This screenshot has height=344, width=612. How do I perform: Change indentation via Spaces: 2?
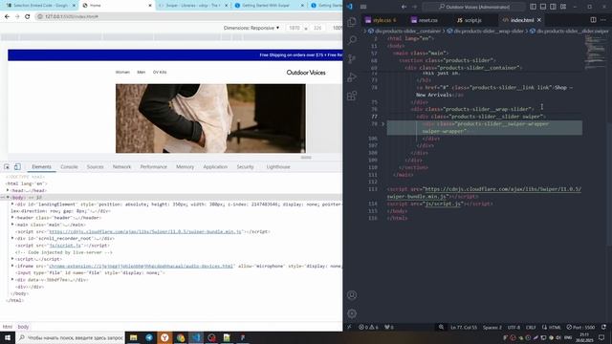point(492,327)
